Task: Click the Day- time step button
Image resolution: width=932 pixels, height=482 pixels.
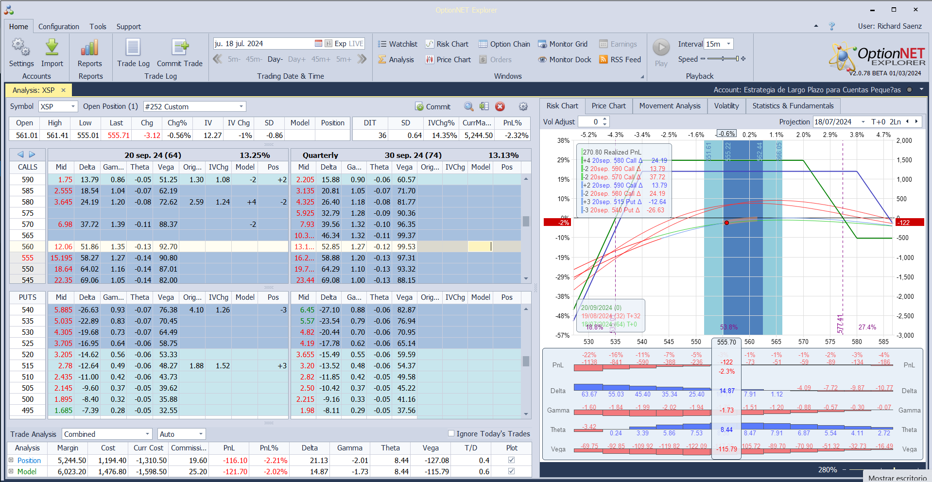Action: pyautogui.click(x=275, y=59)
